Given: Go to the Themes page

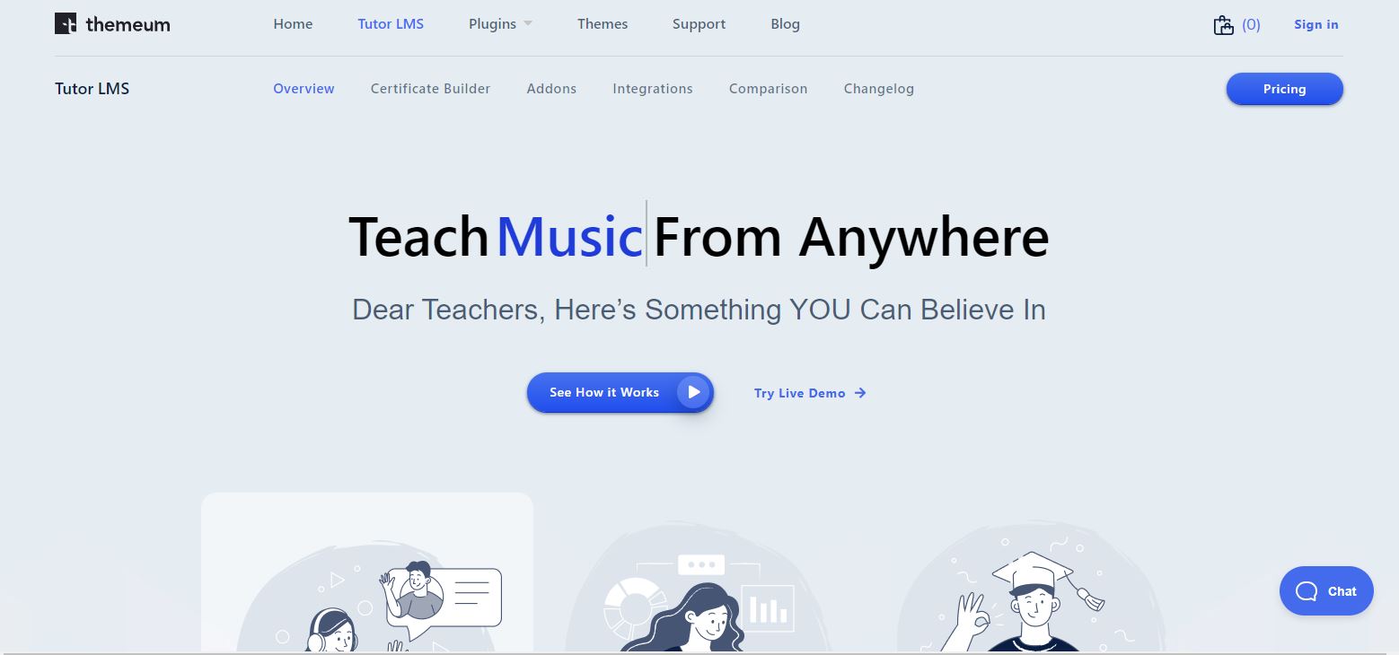Looking at the screenshot, I should click(x=603, y=24).
